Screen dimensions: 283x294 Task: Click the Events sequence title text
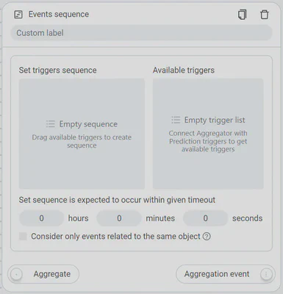coord(59,14)
